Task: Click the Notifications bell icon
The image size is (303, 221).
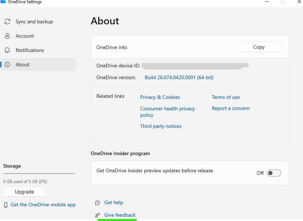Action: pos(7,50)
